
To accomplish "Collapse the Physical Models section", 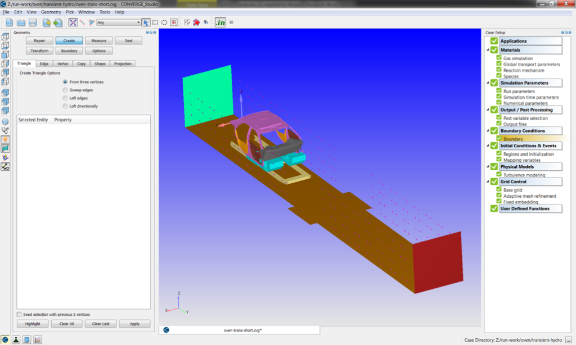I will (x=488, y=167).
